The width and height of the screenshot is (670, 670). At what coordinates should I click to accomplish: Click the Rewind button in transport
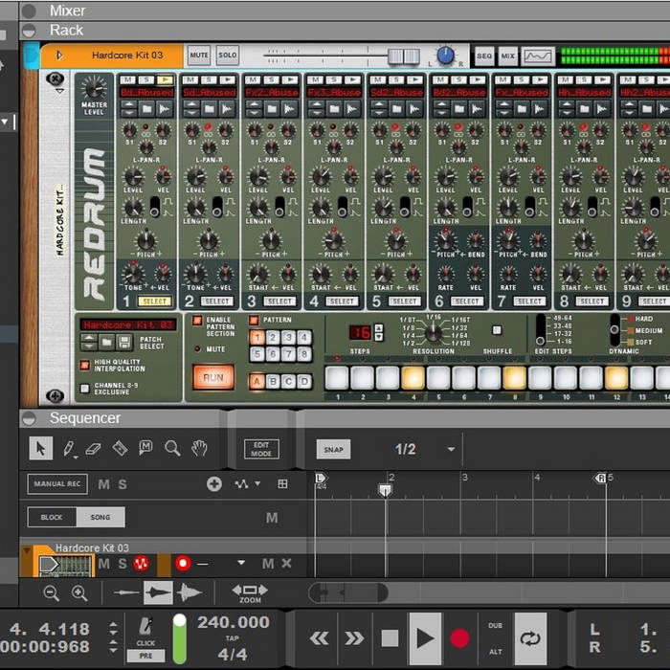(319, 638)
